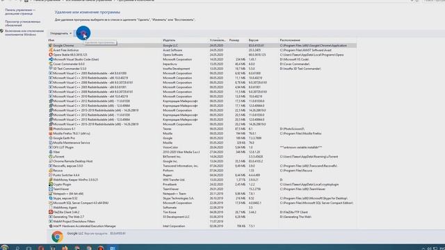Click the WebMoney Keeper WinPro icon
The width and height of the screenshot is (445, 250).
pos(51,180)
